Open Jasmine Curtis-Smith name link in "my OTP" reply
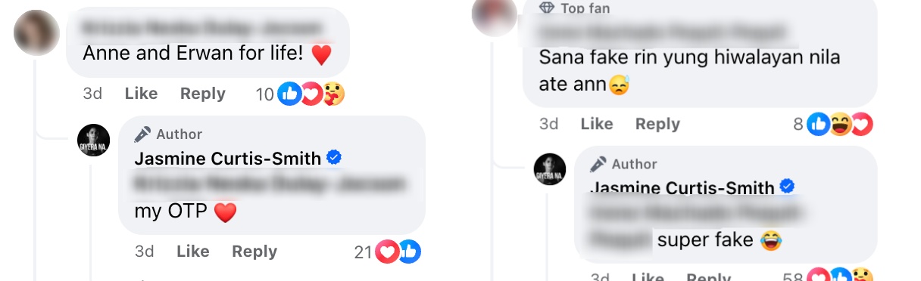Image resolution: width=921 pixels, height=281 pixels. [x=228, y=159]
